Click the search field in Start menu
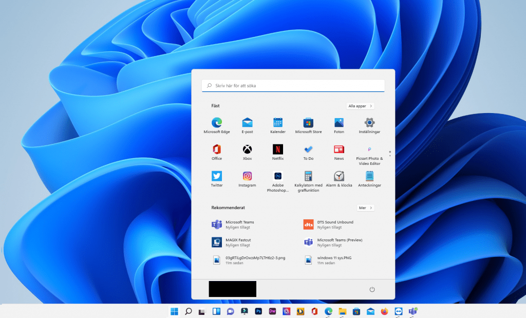Screen dimensions: 526x318 click(293, 86)
